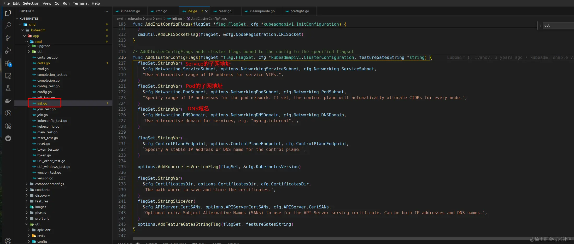Expand the features folder chevron
The image size is (574, 244).
click(x=27, y=201)
